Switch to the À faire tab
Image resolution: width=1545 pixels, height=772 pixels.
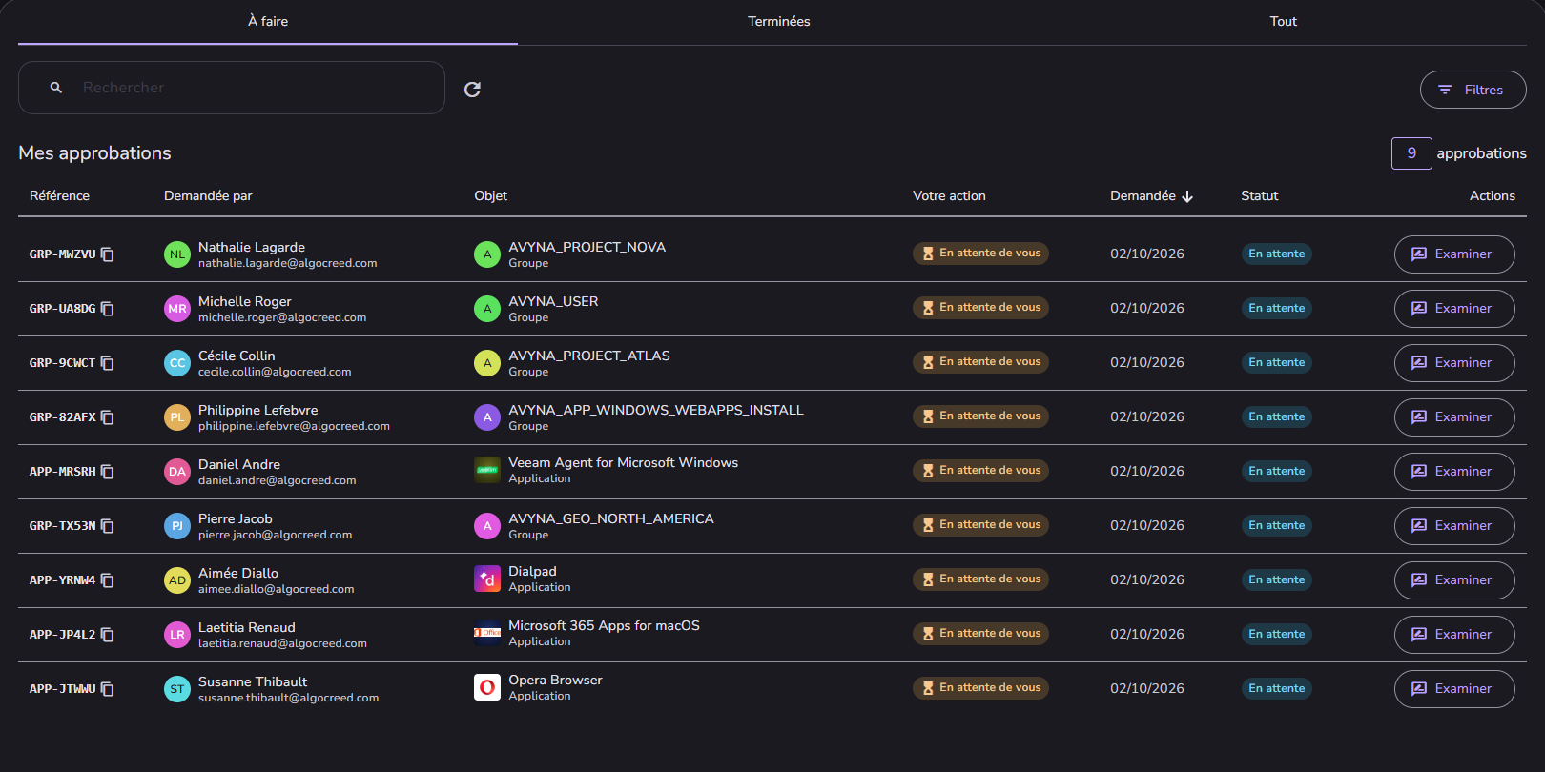coord(268,21)
